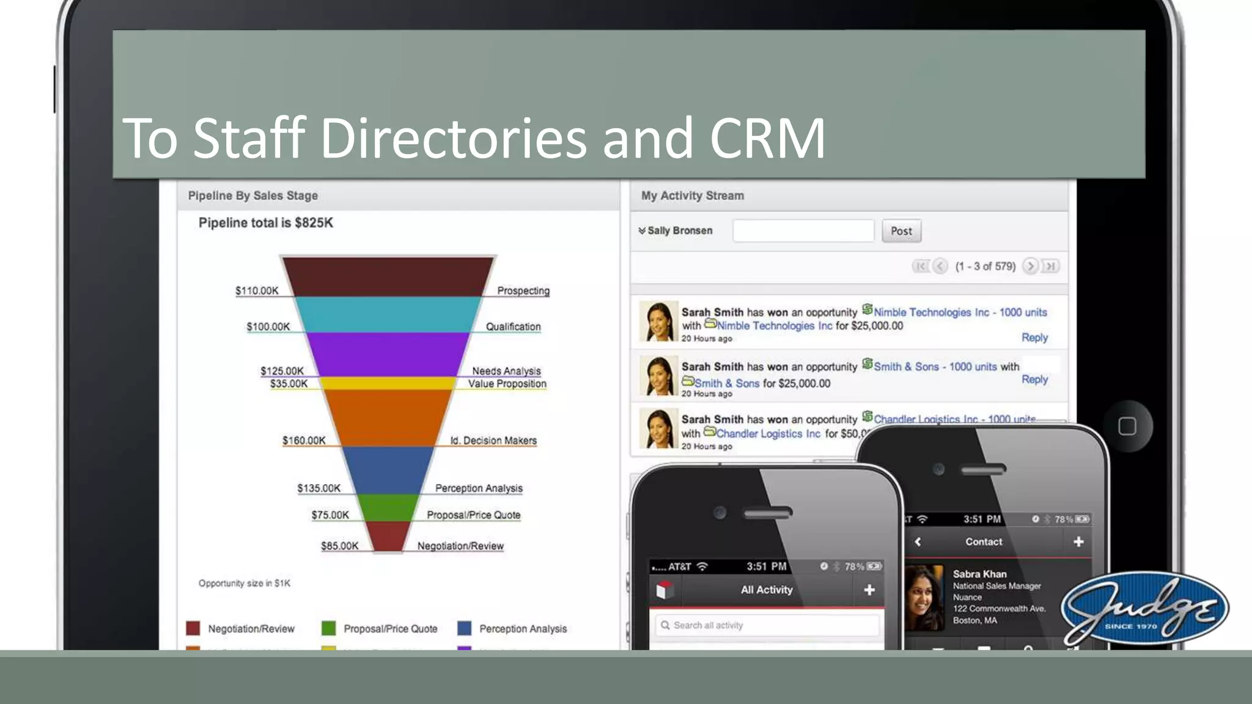The image size is (1252, 704).
Task: Focus the activity stream post input field
Action: 803,231
